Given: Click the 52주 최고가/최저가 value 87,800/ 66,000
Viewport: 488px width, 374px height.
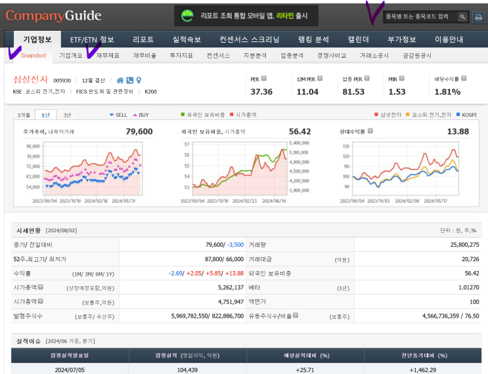Looking at the screenshot, I should click(x=224, y=259).
